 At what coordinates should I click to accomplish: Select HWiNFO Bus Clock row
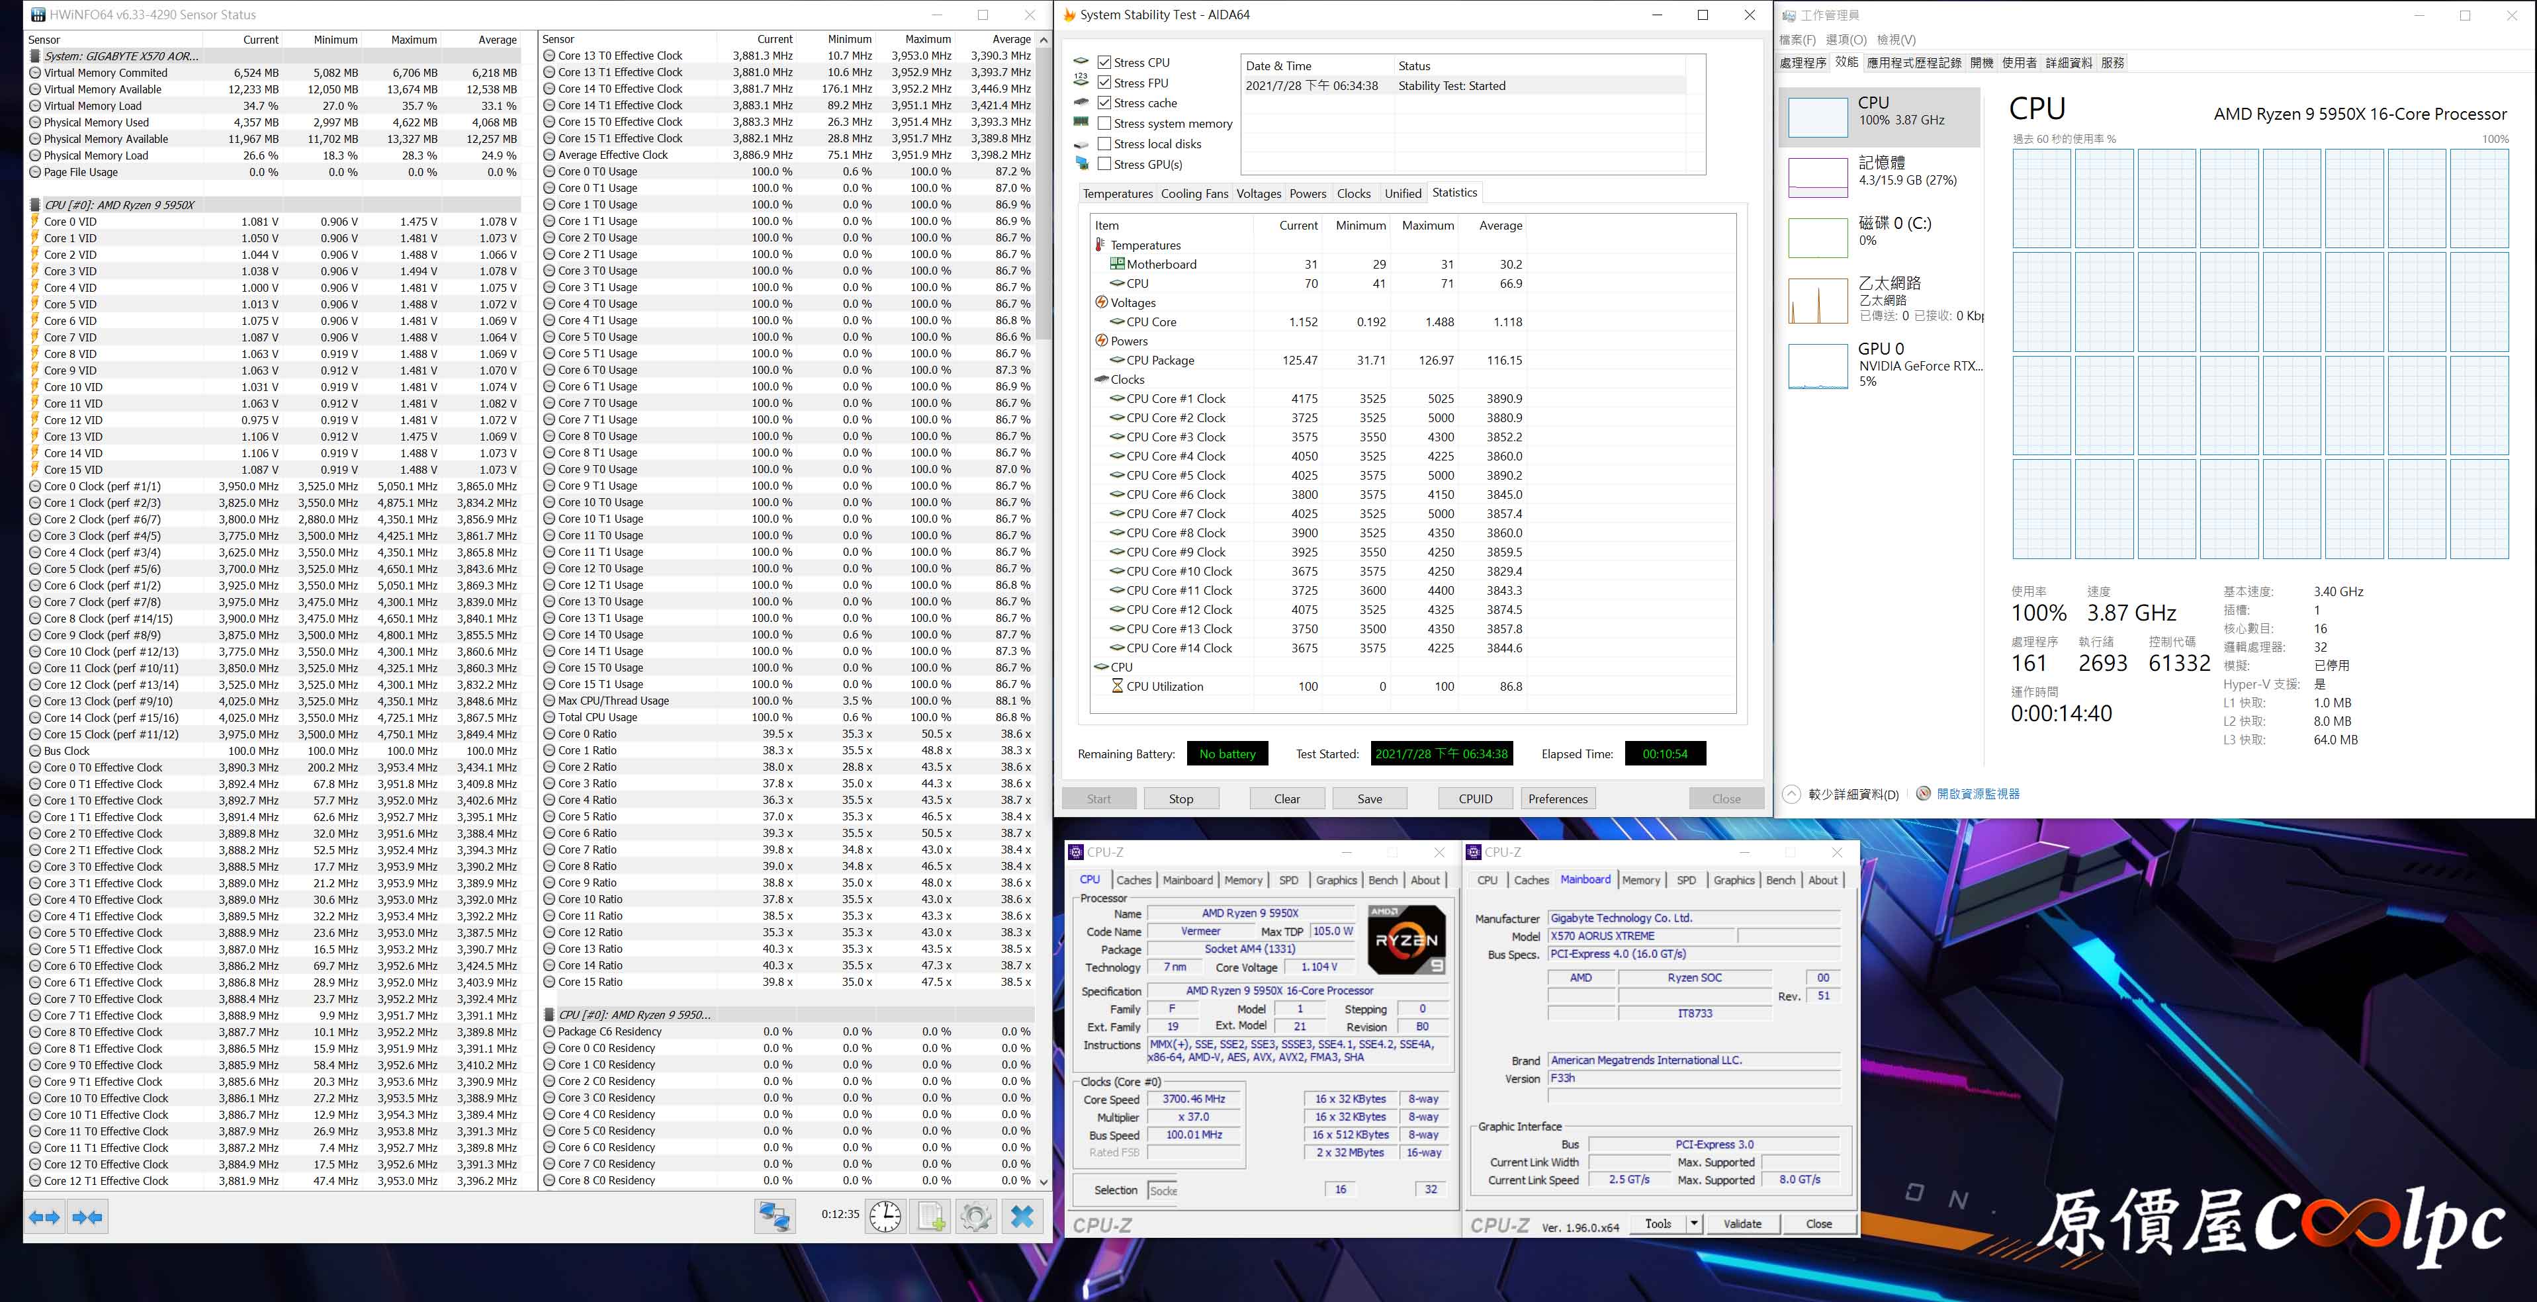[273, 750]
